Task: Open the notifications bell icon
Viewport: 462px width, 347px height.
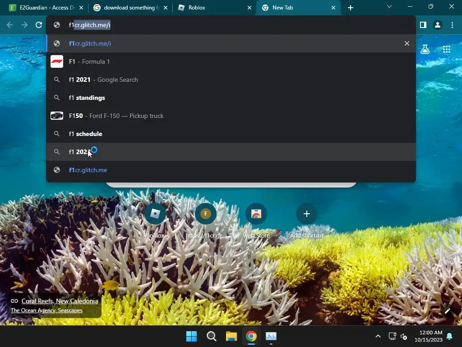Action: click(x=450, y=336)
